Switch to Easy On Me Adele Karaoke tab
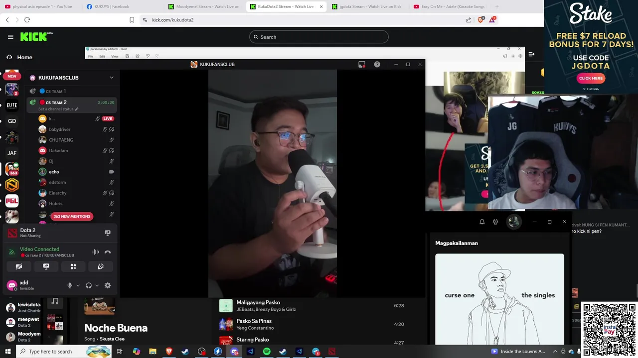638x358 pixels. (x=450, y=6)
